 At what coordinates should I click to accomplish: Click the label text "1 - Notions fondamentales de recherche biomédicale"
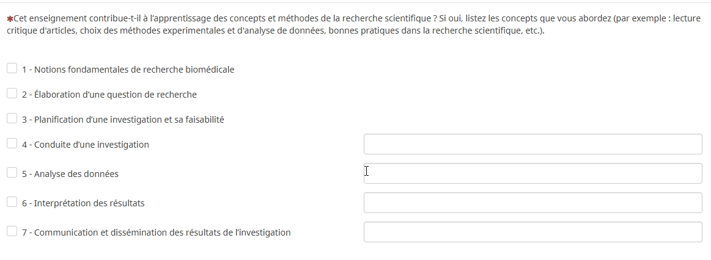[x=128, y=70]
